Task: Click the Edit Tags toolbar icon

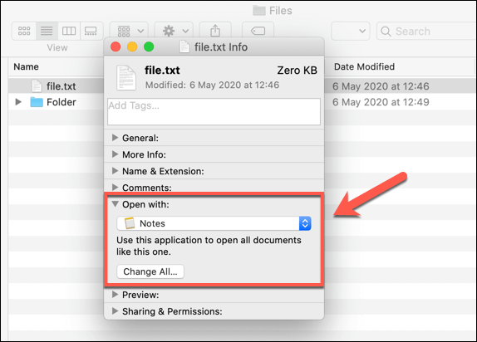Action: pyautogui.click(x=258, y=31)
